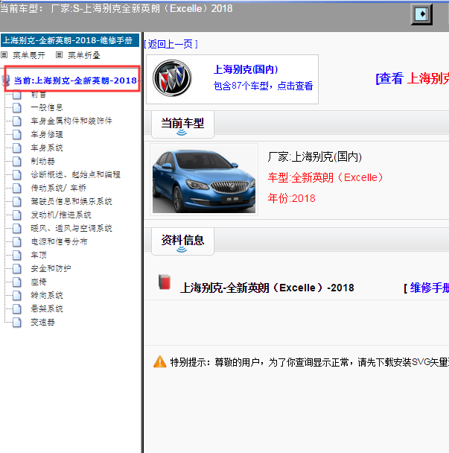The height and width of the screenshot is (453, 449).
Task: Click the document icon next to 悬架系统
Action: 17,309
